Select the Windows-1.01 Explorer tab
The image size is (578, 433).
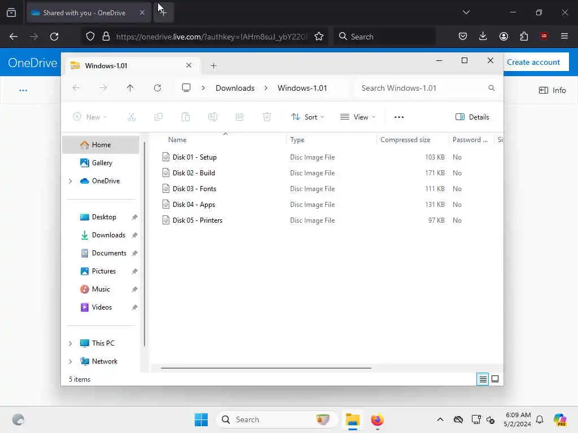click(132, 65)
